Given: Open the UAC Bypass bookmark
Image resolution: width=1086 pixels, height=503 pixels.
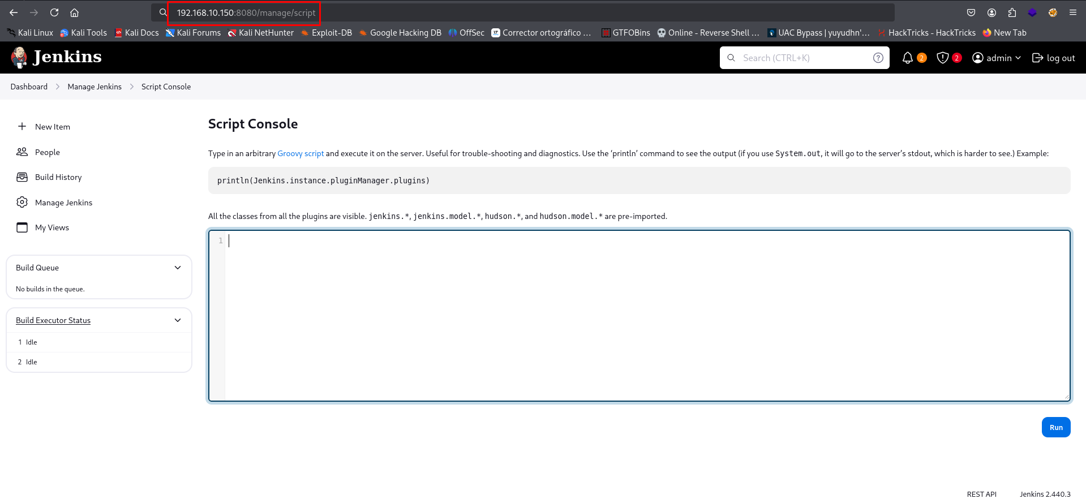Looking at the screenshot, I should 818,33.
